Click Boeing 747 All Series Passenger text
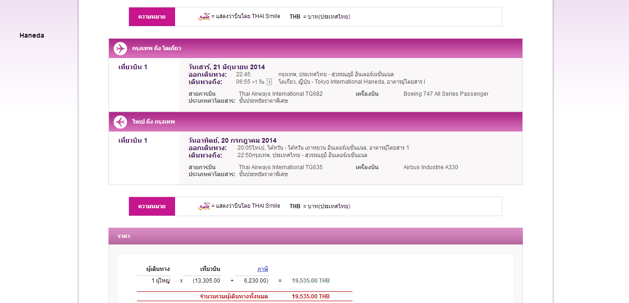 [x=446, y=94]
